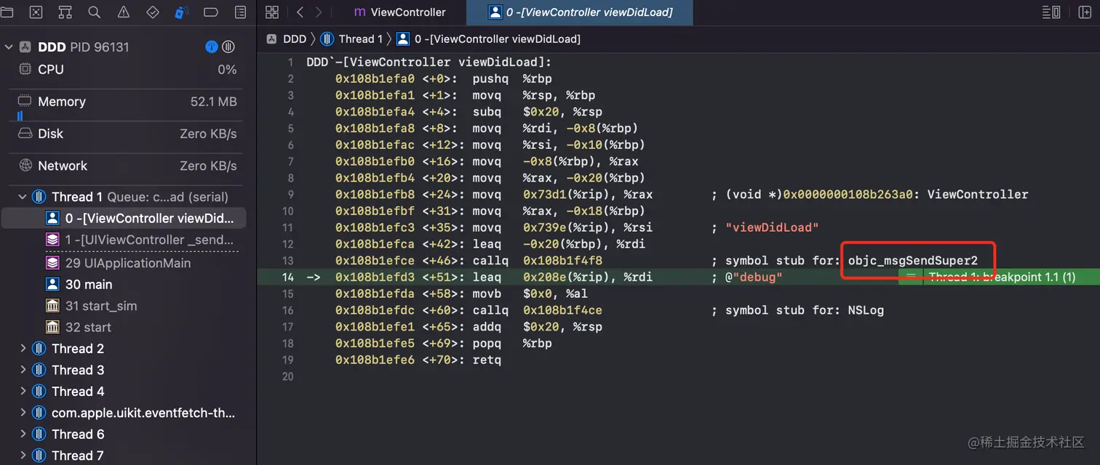Screen dimensions: 1100x465
Task: Click the info button beside DDD PID
Action: tap(210, 46)
